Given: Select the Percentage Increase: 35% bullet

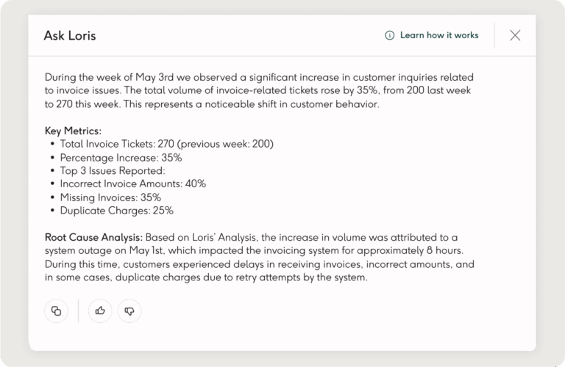Looking at the screenshot, I should click(x=121, y=157).
